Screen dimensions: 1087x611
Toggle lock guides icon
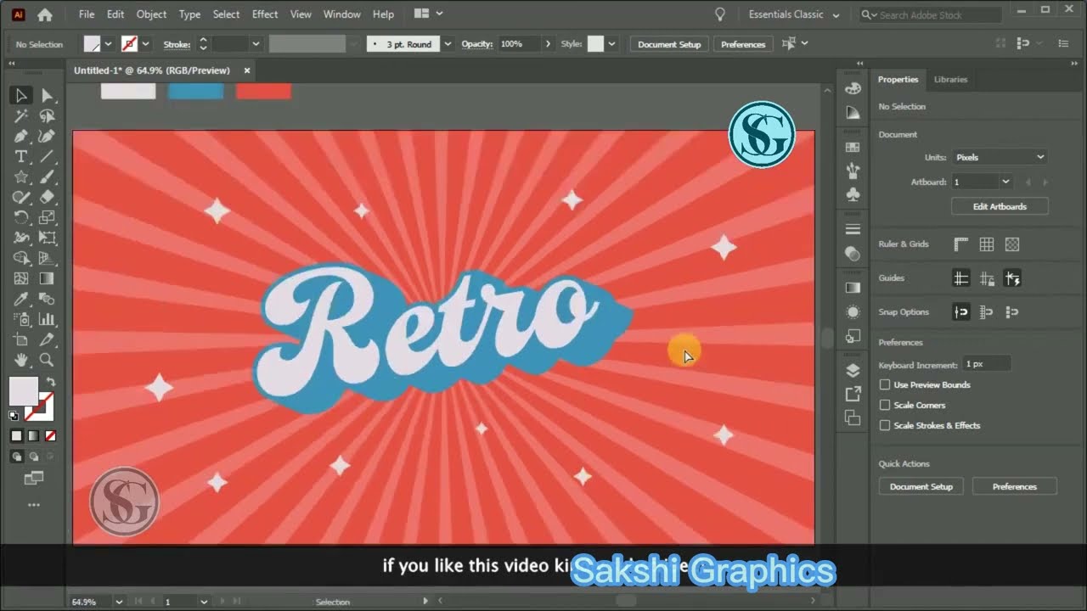[x=987, y=278]
